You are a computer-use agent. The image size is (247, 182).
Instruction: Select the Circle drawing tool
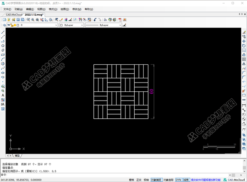(x=3, y=64)
